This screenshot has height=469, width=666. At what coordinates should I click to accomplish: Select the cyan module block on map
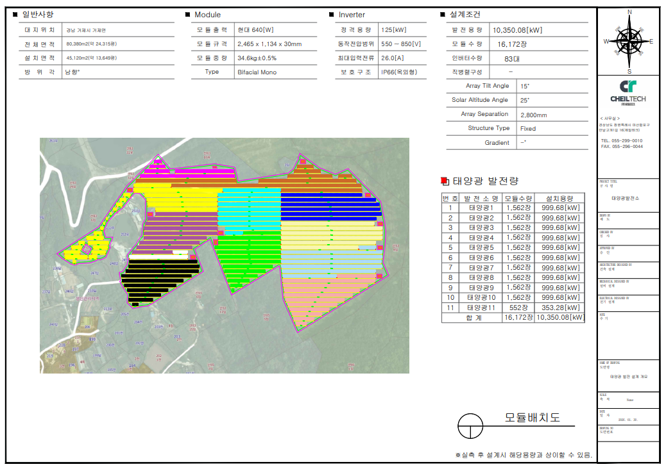pyautogui.click(x=249, y=208)
